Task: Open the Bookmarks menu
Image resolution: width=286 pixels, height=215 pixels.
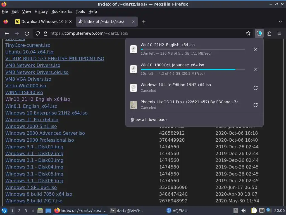Action: (62, 11)
